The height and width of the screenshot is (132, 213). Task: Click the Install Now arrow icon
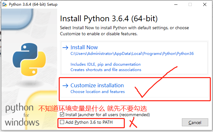click(x=65, y=48)
